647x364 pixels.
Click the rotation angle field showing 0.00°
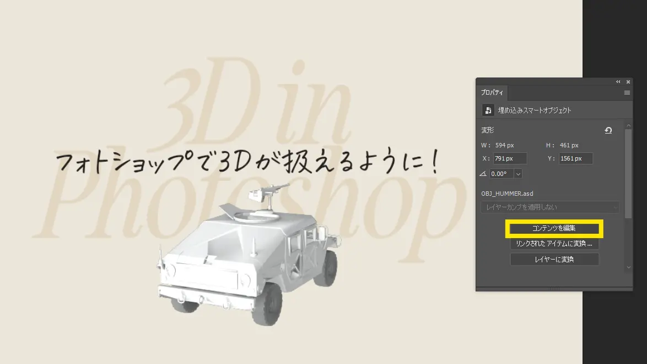pyautogui.click(x=502, y=174)
